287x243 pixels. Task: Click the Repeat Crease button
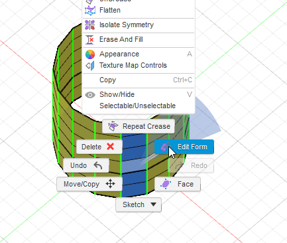pyautogui.click(x=139, y=126)
